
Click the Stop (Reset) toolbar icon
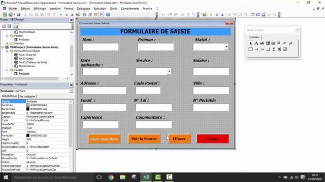(x=72, y=15)
